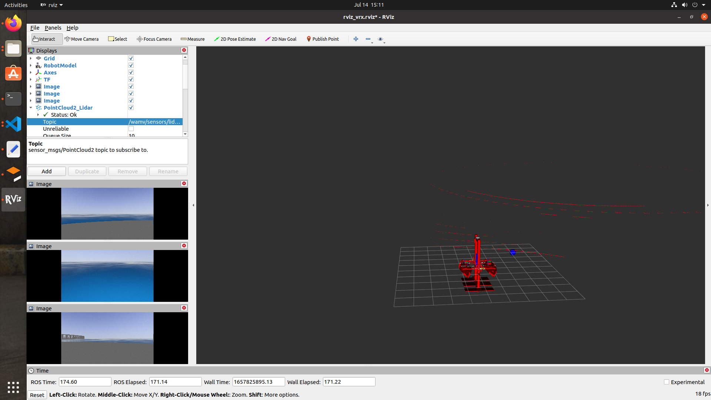Enable the Unreliable option for PointCloud2_Lidar
The width and height of the screenshot is (711, 400).
tap(131, 129)
